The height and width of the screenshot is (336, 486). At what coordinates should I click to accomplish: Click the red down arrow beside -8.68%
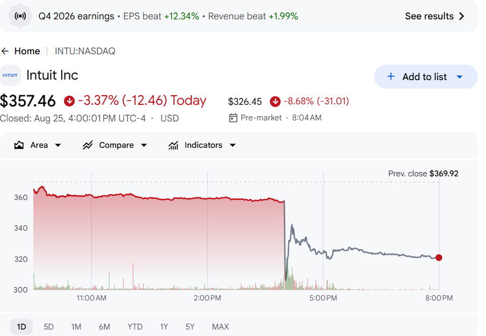[275, 102]
